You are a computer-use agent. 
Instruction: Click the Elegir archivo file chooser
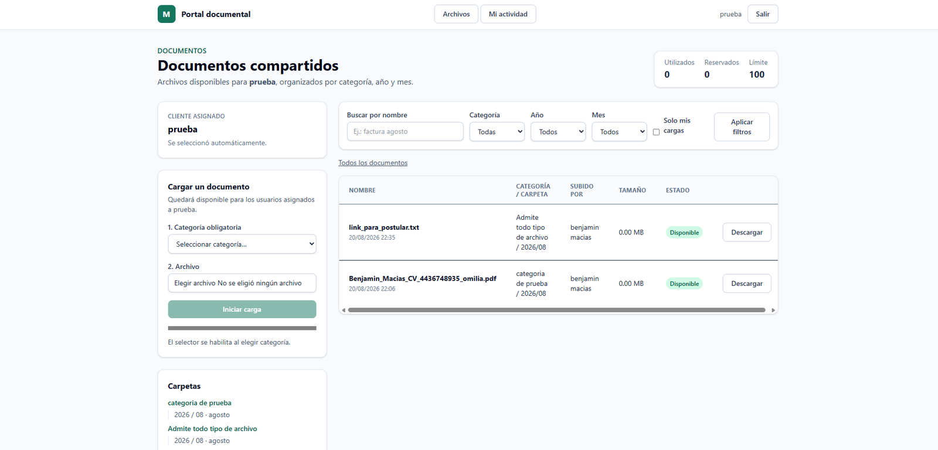pos(242,283)
